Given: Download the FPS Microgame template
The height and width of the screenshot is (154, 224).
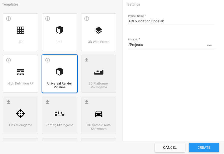Looking at the screenshot, I should (9, 102).
